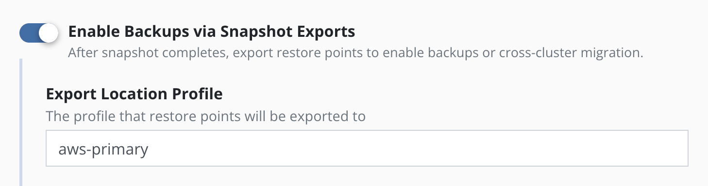Click 'The profile that restore points' helper sentence

[205, 117]
